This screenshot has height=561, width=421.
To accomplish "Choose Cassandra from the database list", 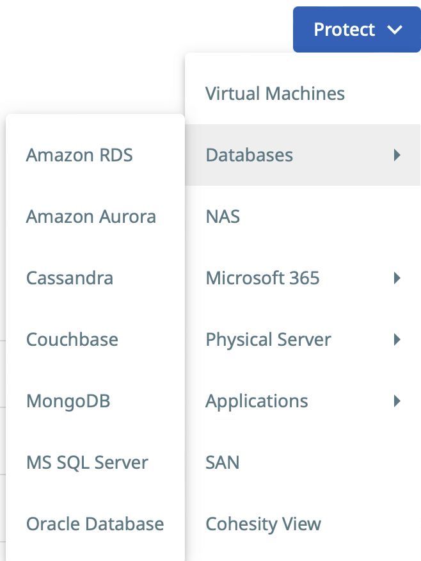I will 70,278.
